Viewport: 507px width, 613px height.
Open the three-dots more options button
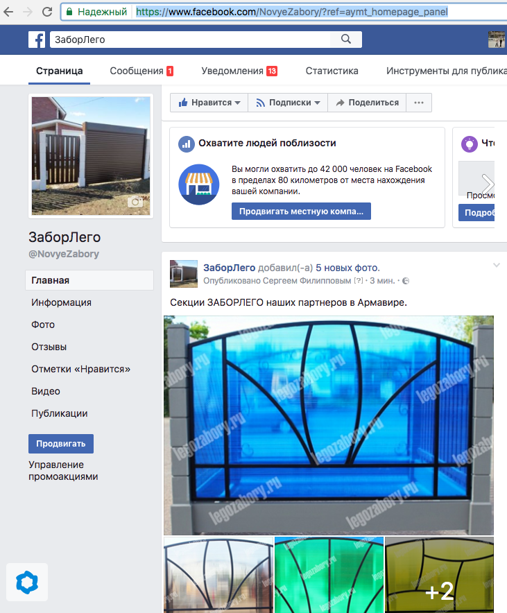(418, 103)
